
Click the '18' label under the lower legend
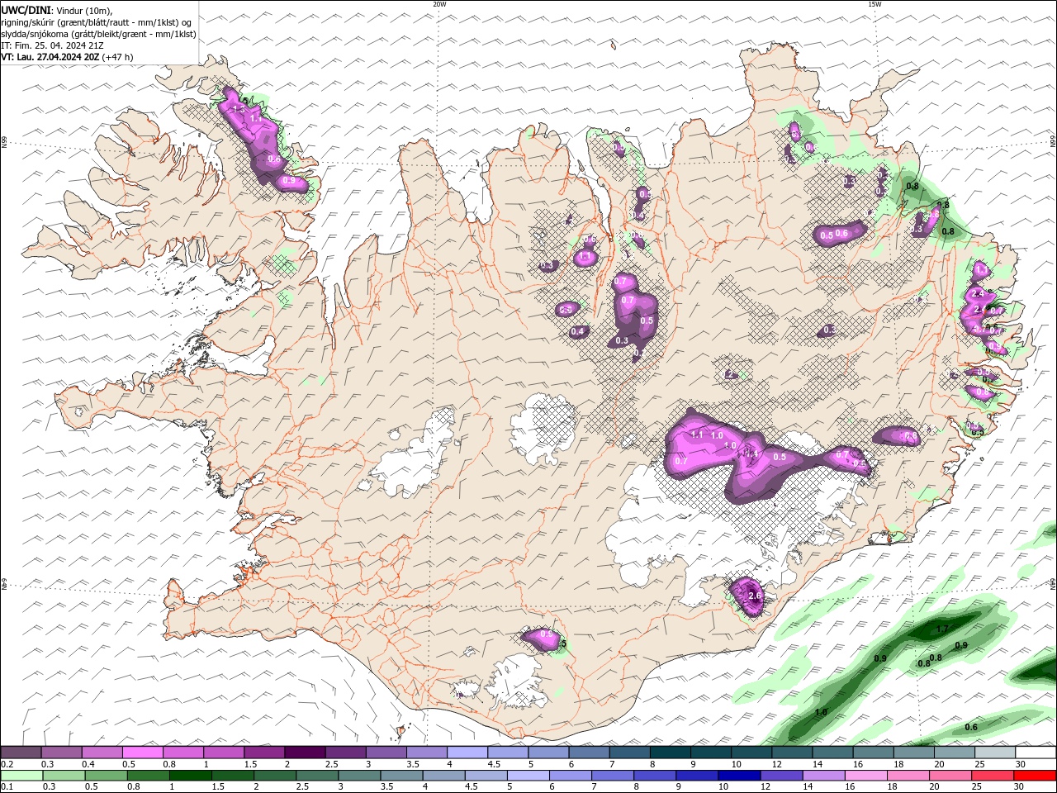point(893,787)
